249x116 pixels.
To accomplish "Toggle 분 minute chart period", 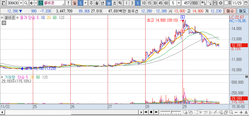I will coord(109,3).
